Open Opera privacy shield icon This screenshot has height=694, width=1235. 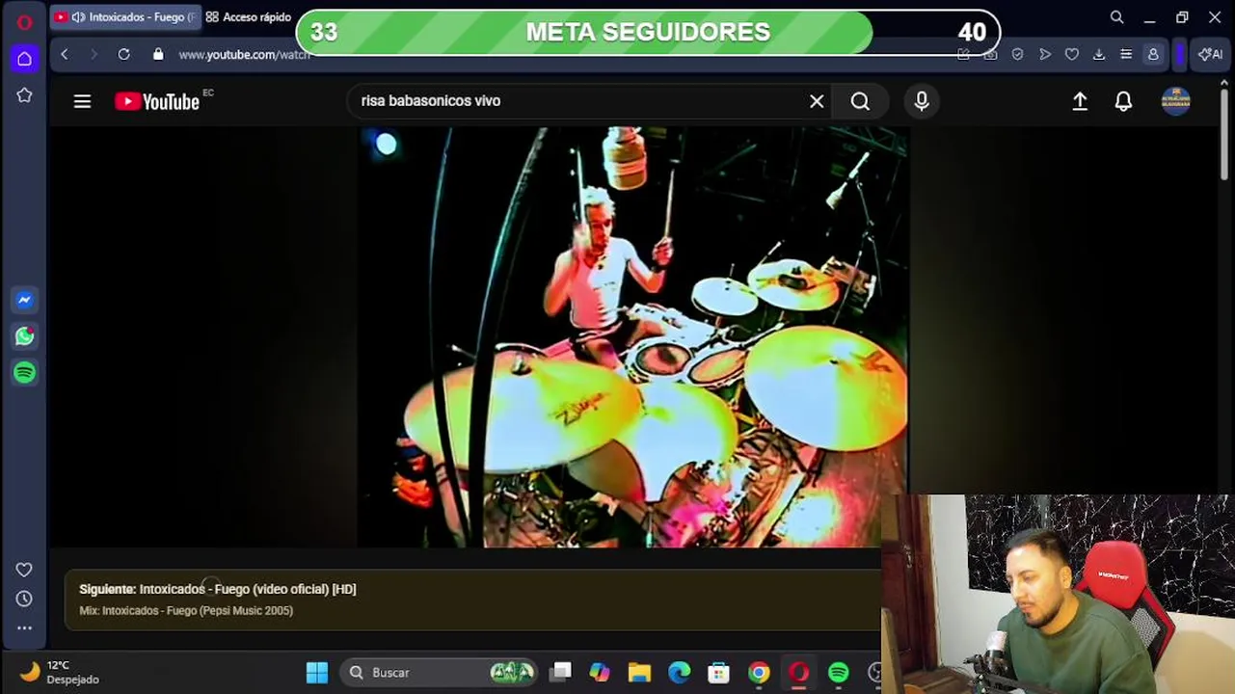(1017, 55)
